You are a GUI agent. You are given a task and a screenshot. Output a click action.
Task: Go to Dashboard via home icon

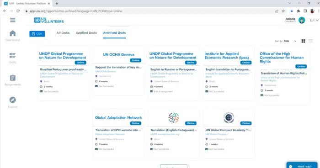[x=13, y=33]
